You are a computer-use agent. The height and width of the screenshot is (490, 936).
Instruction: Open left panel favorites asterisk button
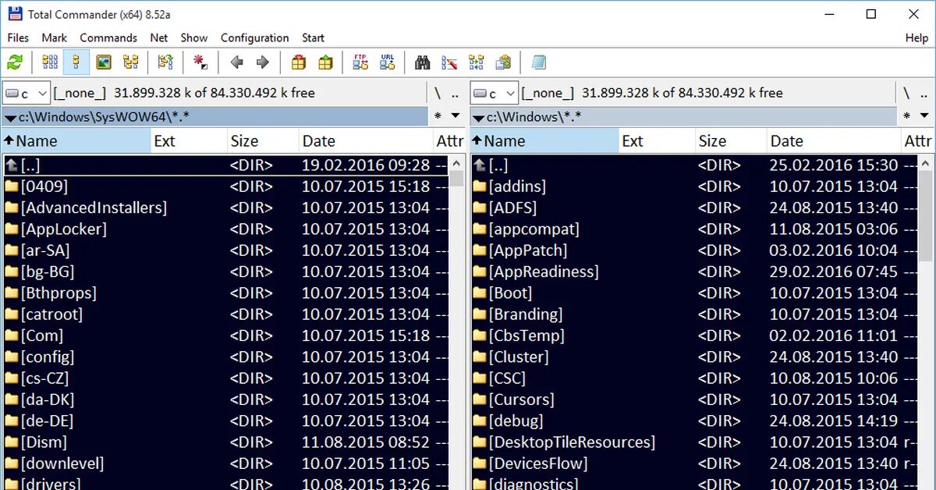(x=438, y=116)
